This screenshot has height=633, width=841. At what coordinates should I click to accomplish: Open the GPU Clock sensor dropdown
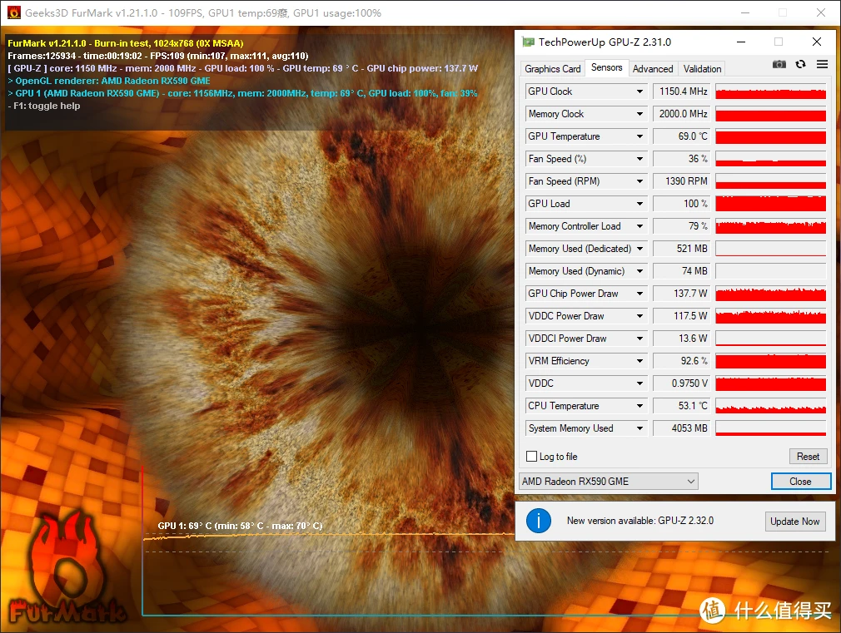coord(639,91)
